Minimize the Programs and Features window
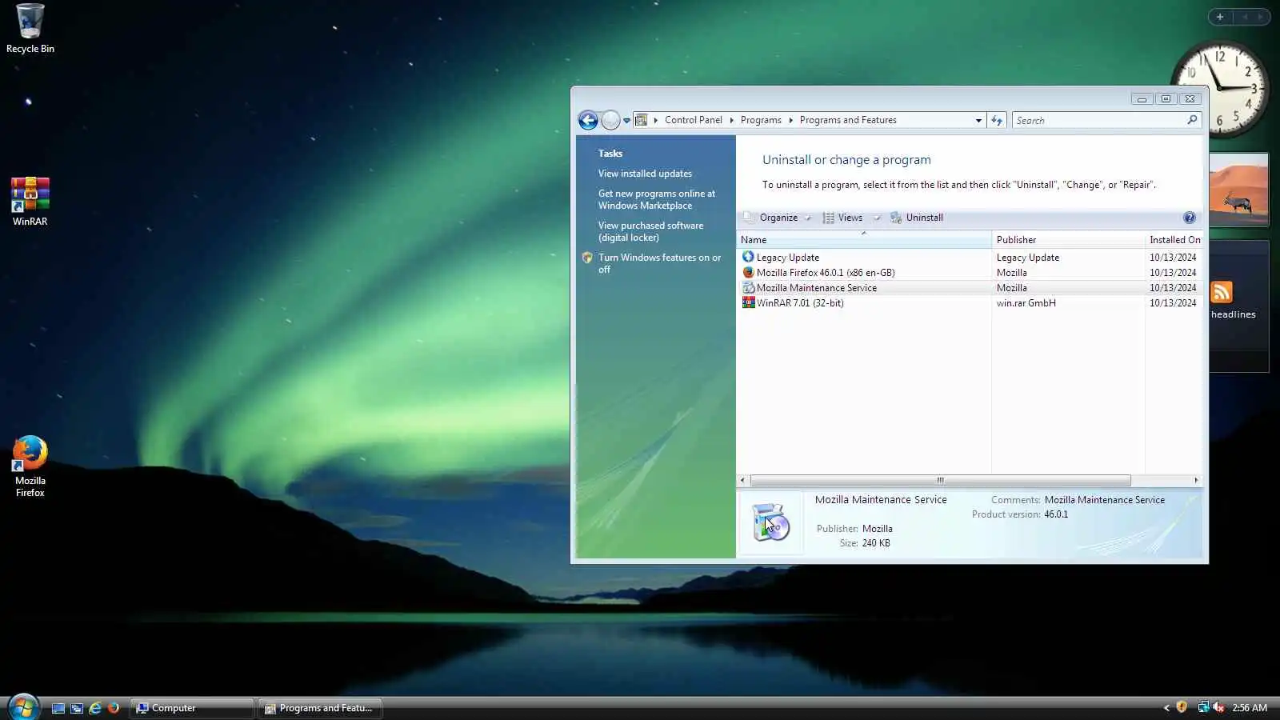The image size is (1280, 720). tap(1142, 99)
